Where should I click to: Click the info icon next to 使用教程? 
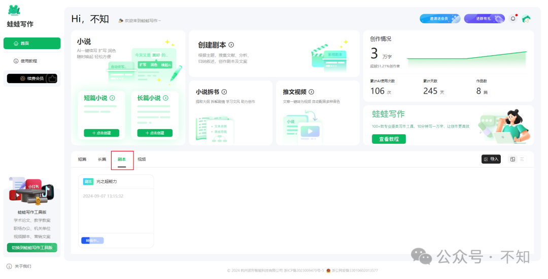pos(16,61)
